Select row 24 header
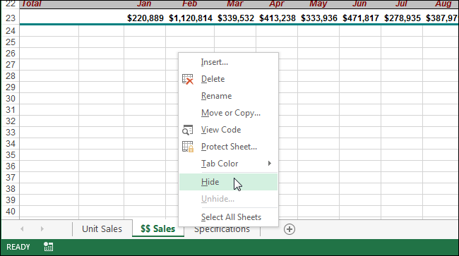This screenshot has height=256, width=459. (x=11, y=31)
